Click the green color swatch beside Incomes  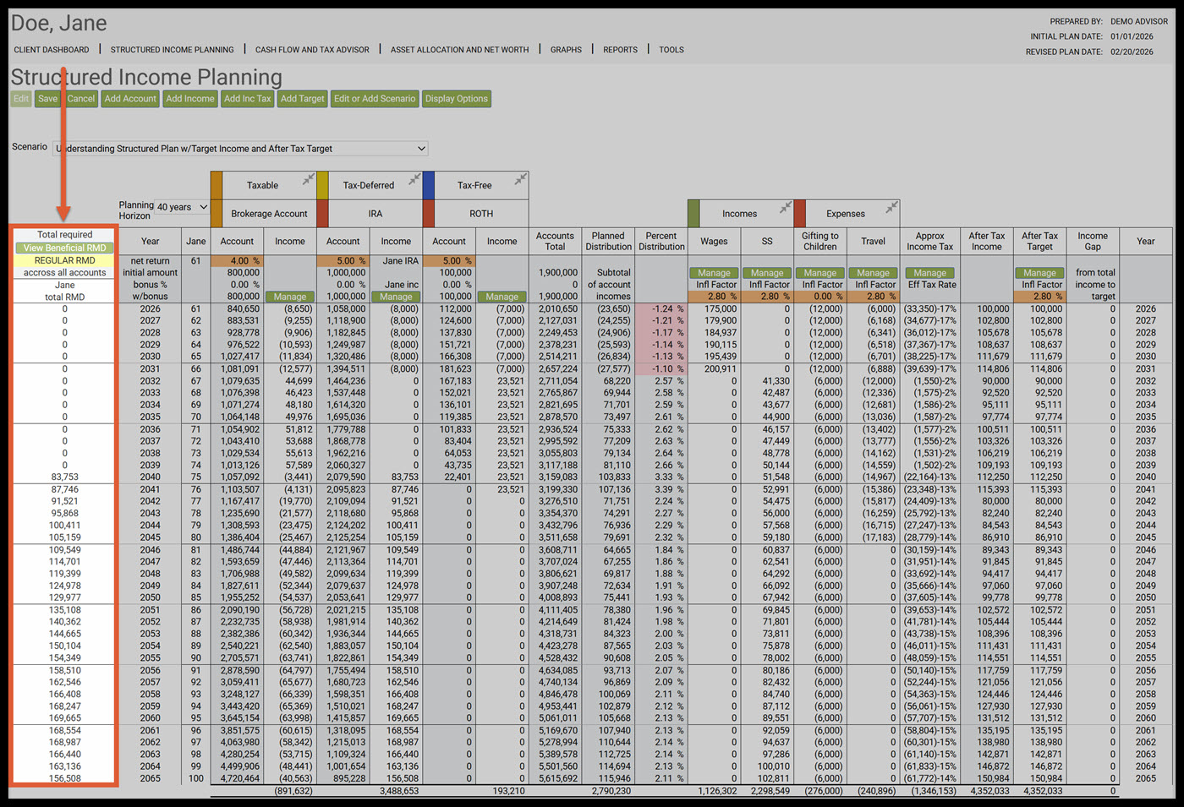coord(693,214)
